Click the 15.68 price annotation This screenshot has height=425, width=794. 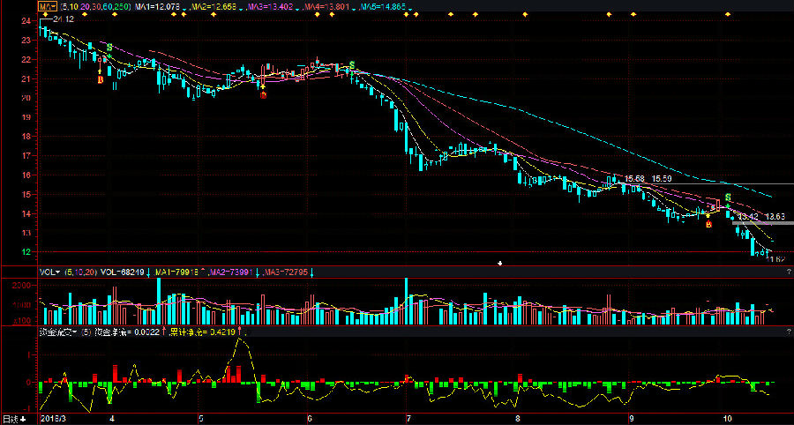click(x=635, y=179)
